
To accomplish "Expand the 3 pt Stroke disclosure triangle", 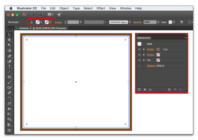I will [x=144, y=49].
